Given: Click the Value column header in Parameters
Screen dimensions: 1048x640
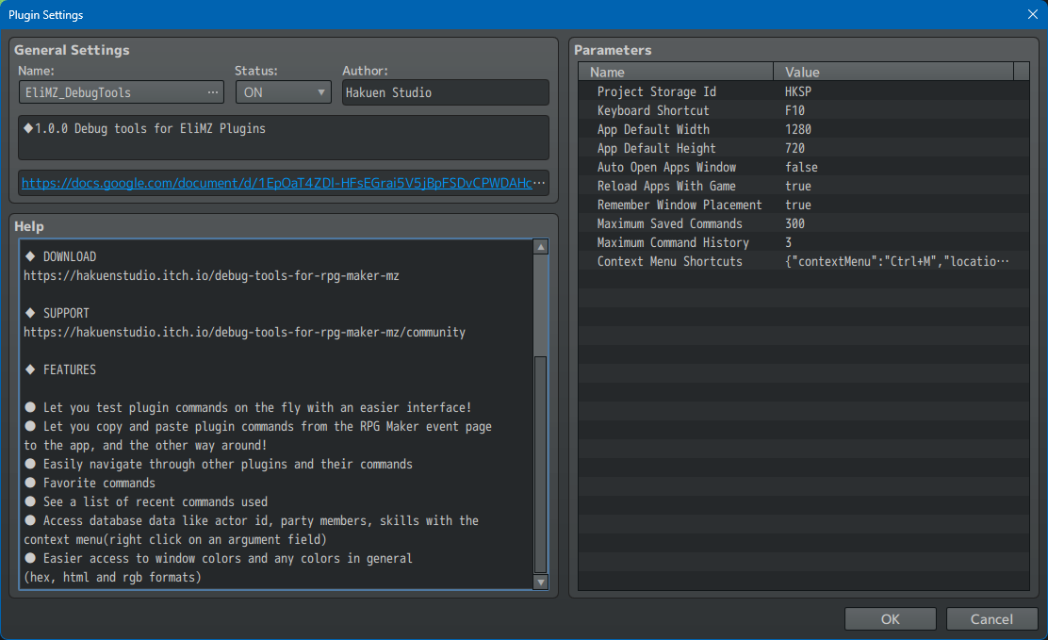Looking at the screenshot, I should point(893,72).
